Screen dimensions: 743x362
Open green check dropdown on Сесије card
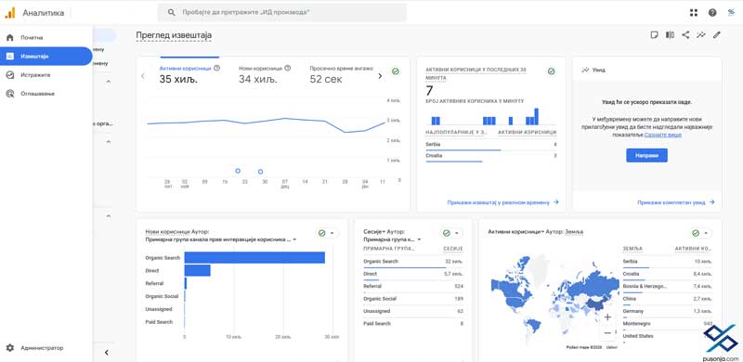click(x=451, y=233)
